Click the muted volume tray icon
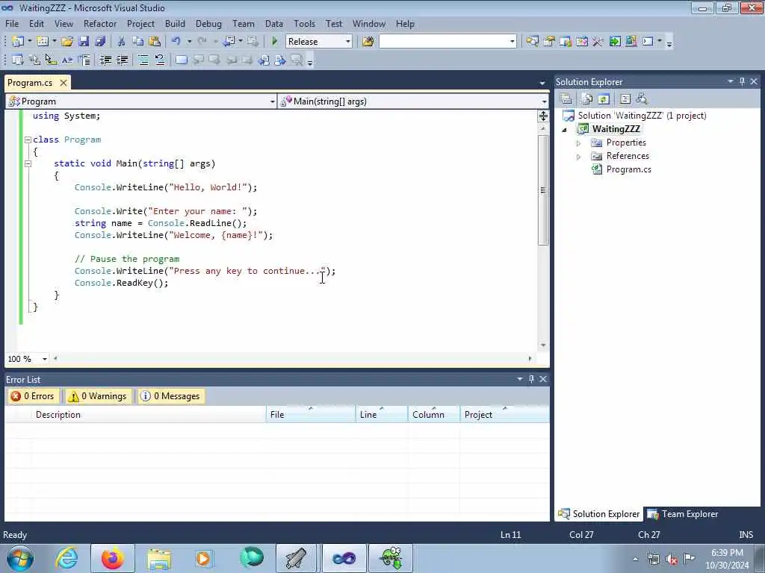Screen dimensions: 765x573 pyautogui.click(x=672, y=559)
